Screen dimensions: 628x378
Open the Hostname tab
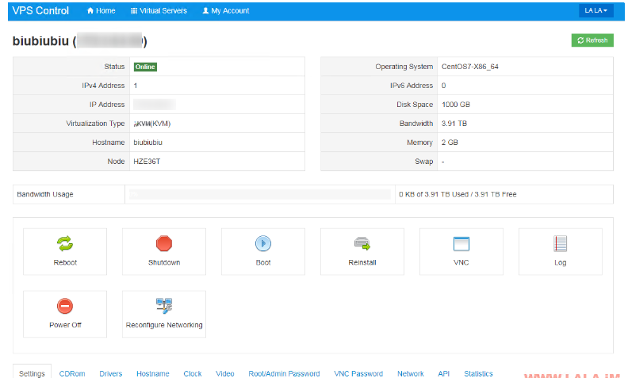(152, 373)
